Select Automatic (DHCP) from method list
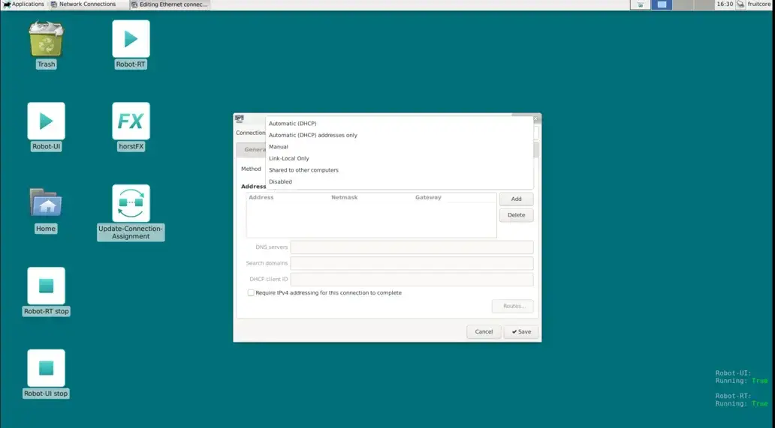 coord(293,124)
